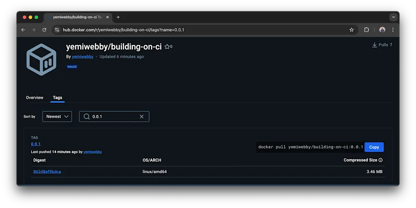This screenshot has height=208, width=416.
Task: Bookmark this page with the star icon
Action: click(x=352, y=30)
